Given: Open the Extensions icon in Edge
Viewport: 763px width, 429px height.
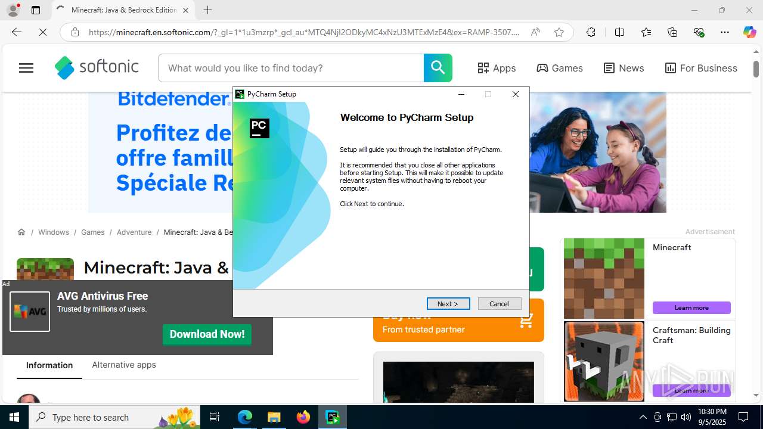Looking at the screenshot, I should [x=591, y=32].
